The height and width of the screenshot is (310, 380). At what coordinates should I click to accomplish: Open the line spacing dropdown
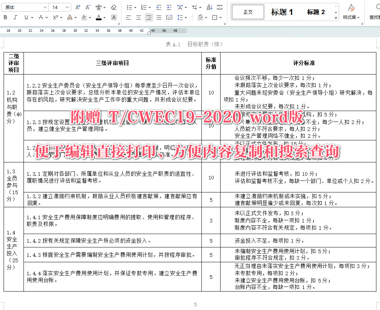182,17
